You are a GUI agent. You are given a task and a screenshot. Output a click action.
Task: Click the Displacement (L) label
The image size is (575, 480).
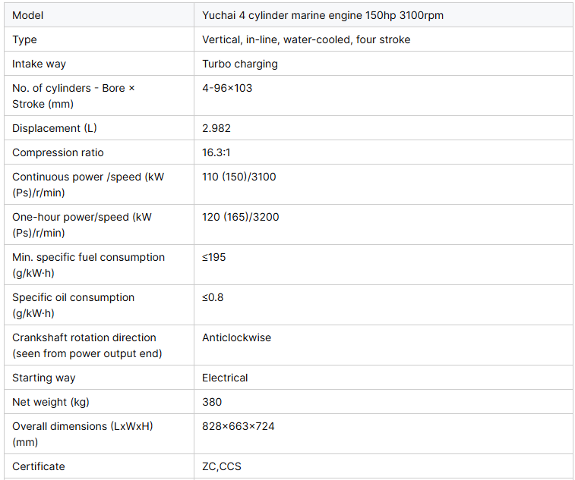coord(54,128)
